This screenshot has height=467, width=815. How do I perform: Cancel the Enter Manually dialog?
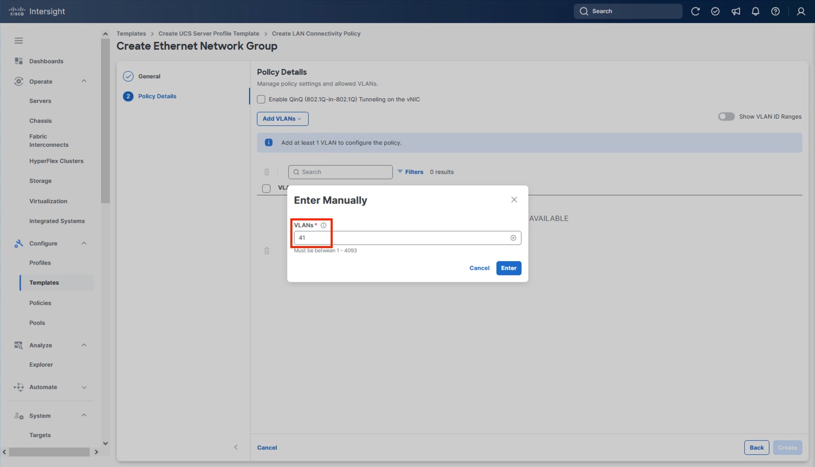coord(479,267)
